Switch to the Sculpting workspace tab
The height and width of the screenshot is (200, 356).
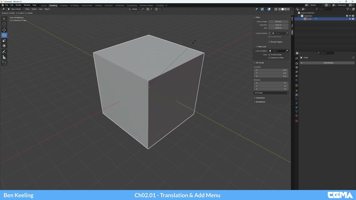click(63, 6)
